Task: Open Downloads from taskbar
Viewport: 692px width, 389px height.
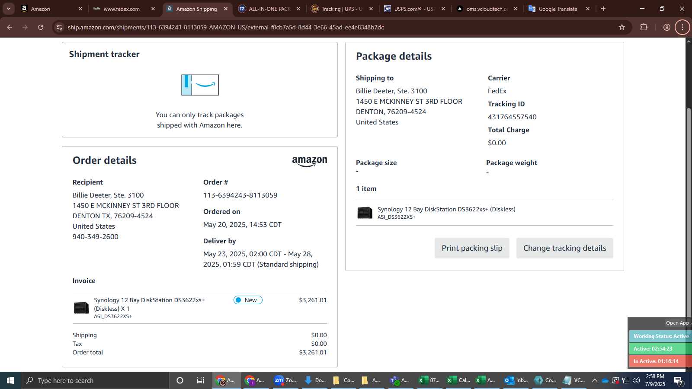Action: [314, 380]
